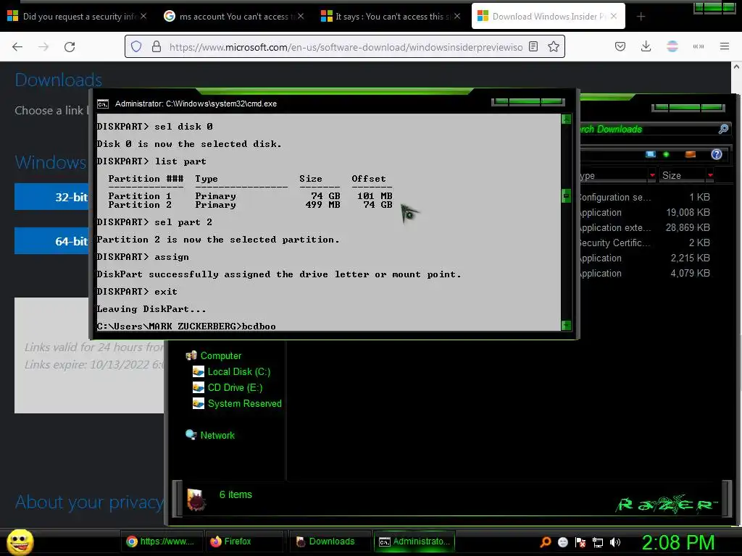The height and width of the screenshot is (556, 742).
Task: Click the padlock site info icon
Action: pos(157,47)
